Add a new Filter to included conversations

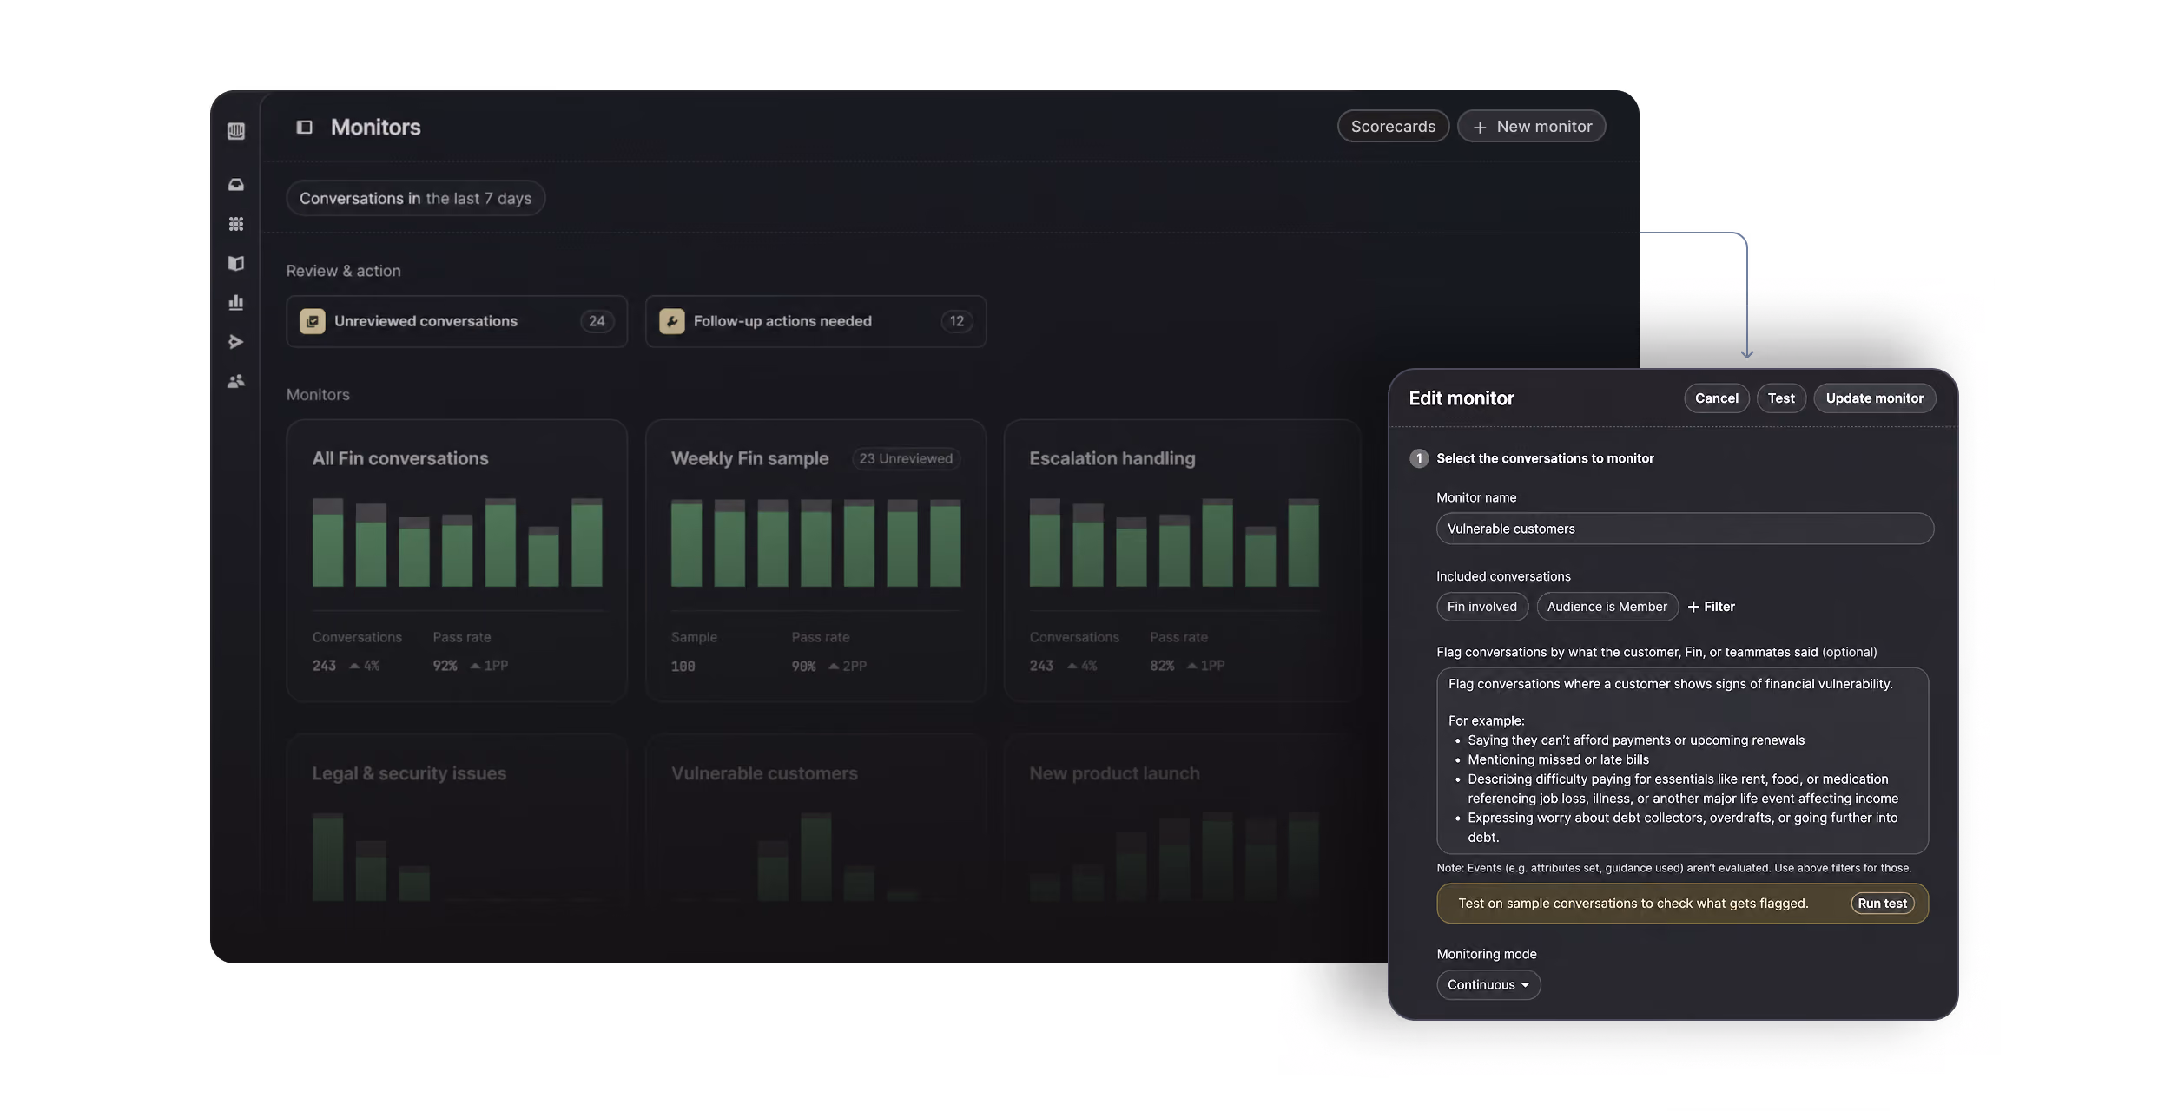(x=1711, y=607)
